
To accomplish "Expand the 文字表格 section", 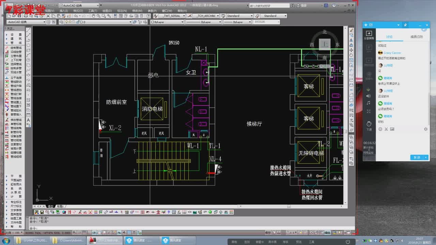I will pos(14,210).
